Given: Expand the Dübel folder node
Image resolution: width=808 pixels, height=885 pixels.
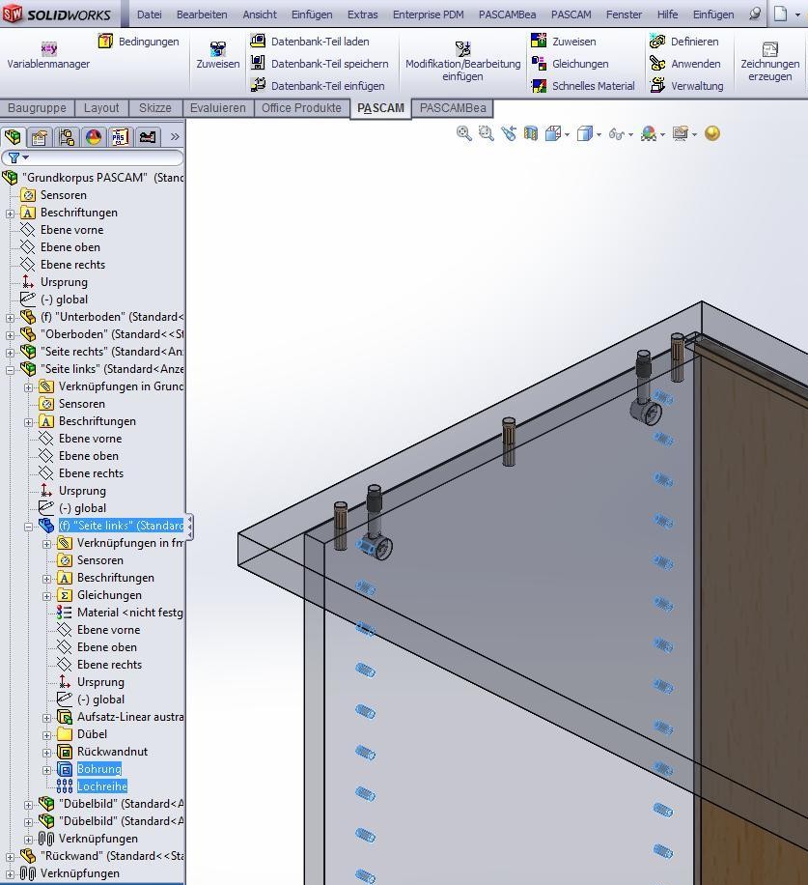Looking at the screenshot, I should click(x=47, y=734).
